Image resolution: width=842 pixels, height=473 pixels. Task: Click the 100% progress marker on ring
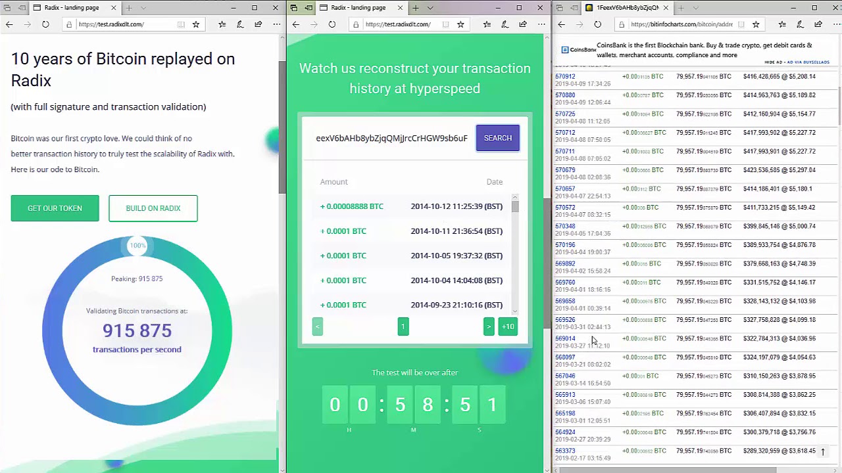[x=137, y=246]
